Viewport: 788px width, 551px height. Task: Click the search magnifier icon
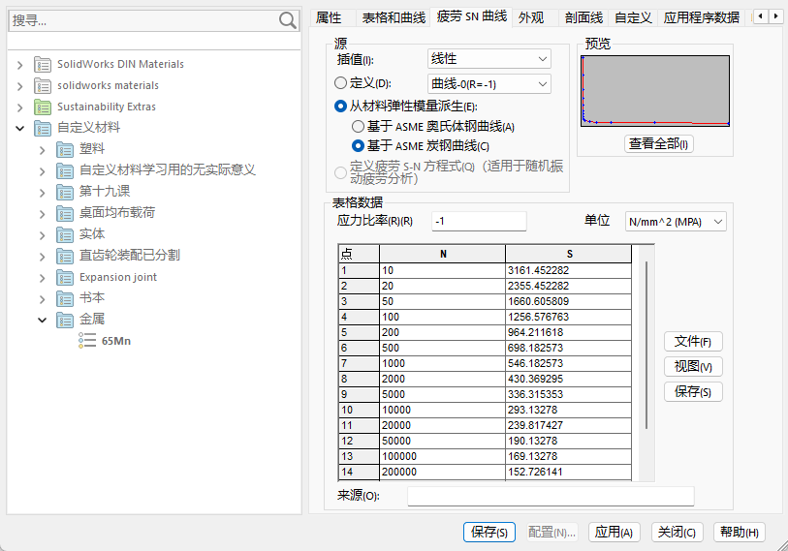(288, 20)
